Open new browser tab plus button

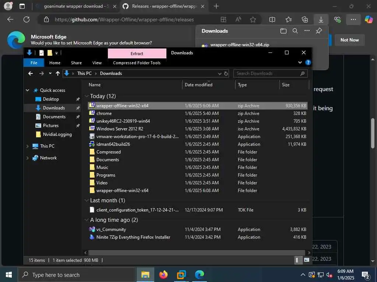[x=216, y=6]
